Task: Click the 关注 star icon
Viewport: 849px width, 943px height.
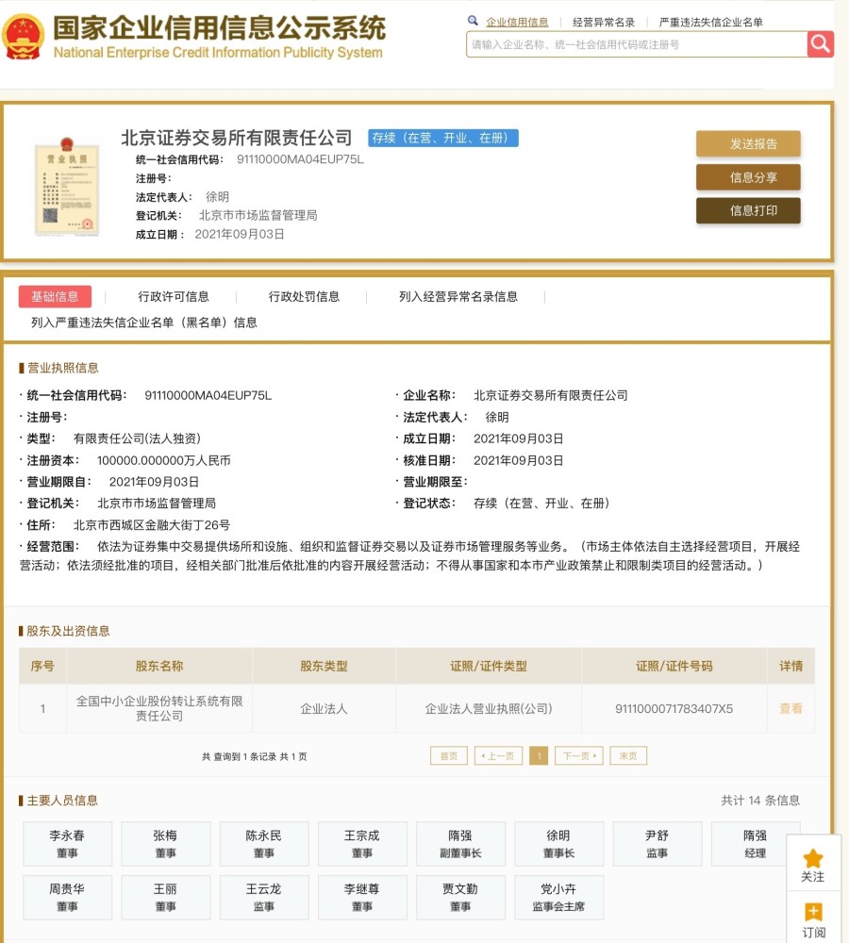Action: 813,858
